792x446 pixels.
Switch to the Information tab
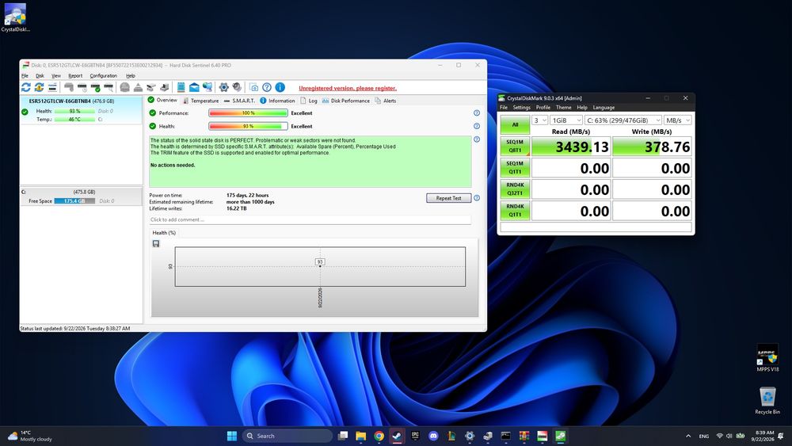pyautogui.click(x=277, y=101)
